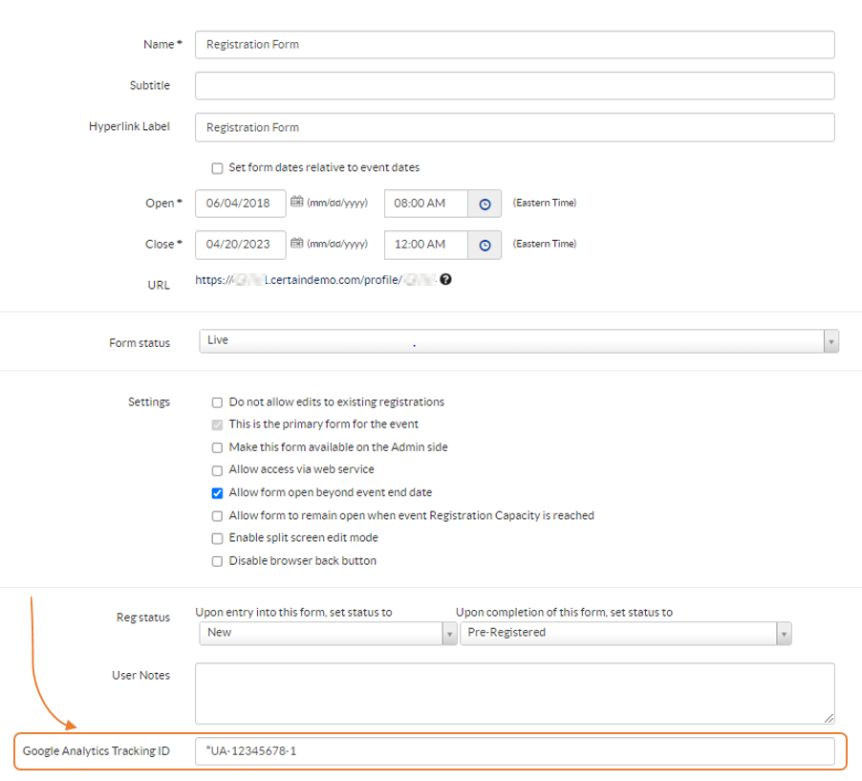The height and width of the screenshot is (781, 862).
Task: Open time picker for Close time
Action: [x=485, y=246]
